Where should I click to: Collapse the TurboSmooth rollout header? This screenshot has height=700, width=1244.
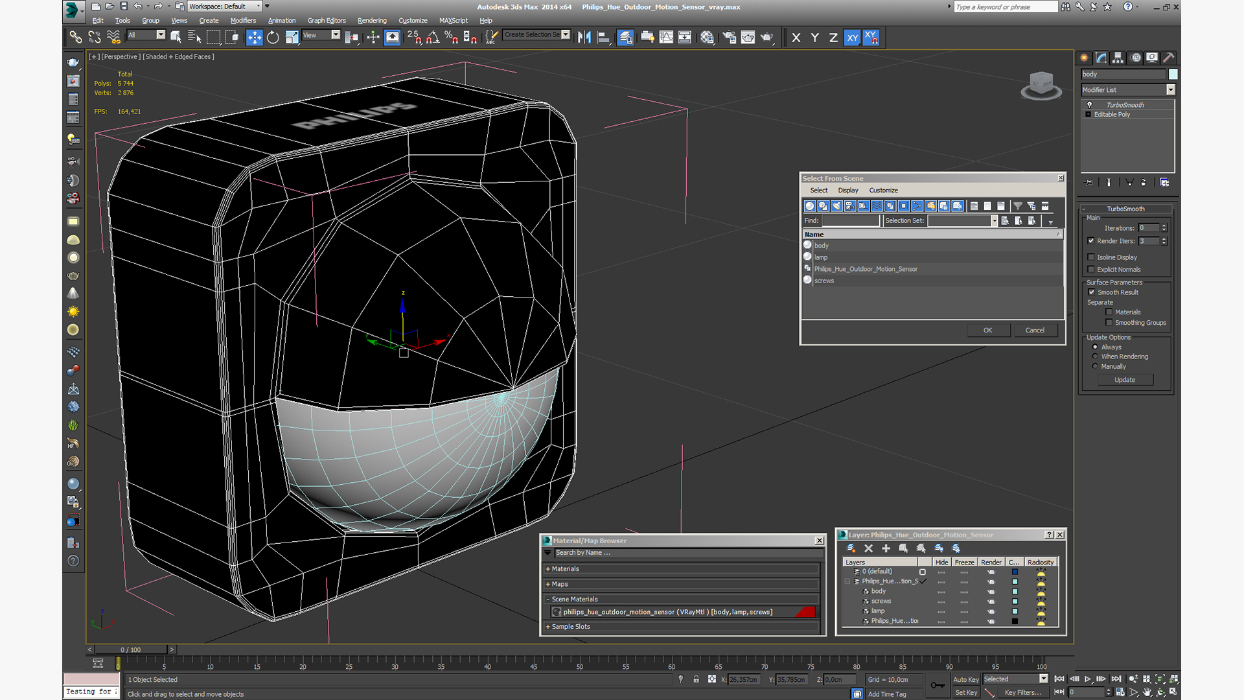point(1126,209)
